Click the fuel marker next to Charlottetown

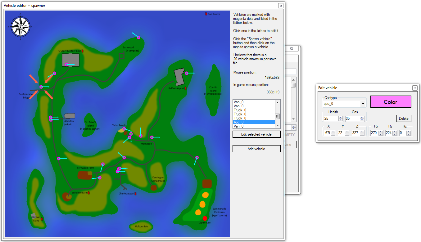tap(135, 194)
